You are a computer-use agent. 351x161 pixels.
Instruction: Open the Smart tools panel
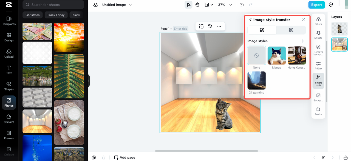[x=318, y=81]
